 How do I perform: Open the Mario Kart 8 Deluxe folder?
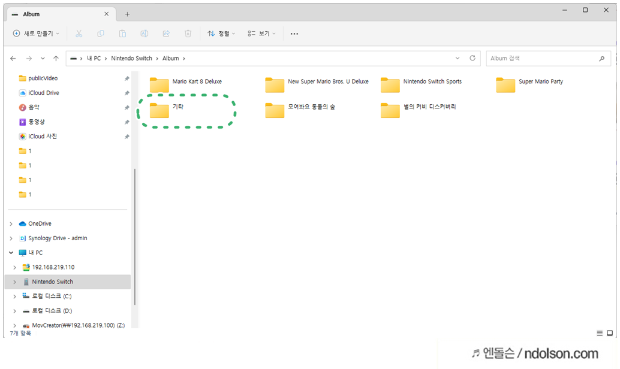pos(186,84)
